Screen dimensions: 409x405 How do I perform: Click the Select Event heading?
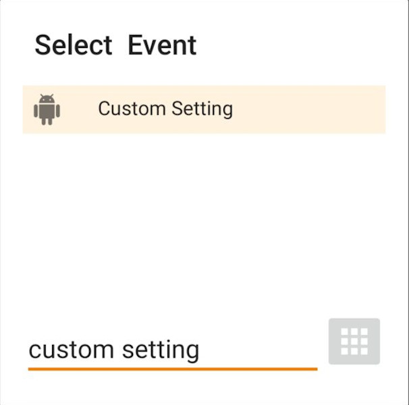[115, 45]
